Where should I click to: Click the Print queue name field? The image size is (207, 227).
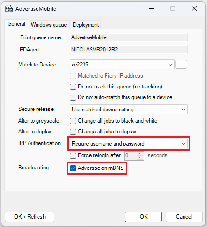tap(129, 37)
